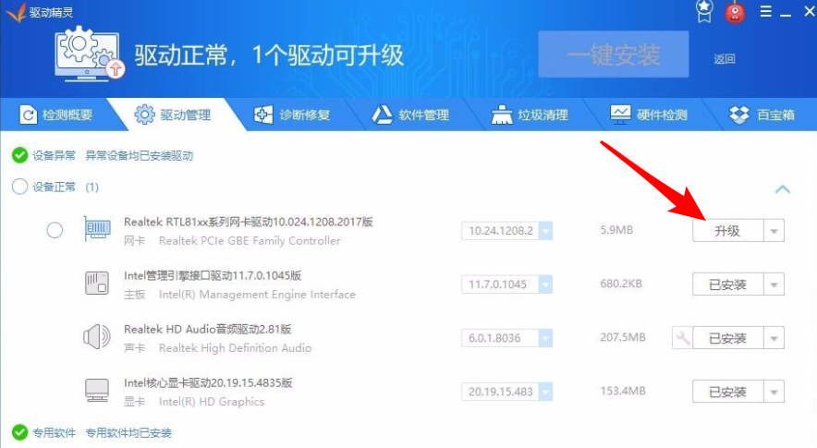Click the speaker icon for Realtek HD Audio
Screen dimensions: 817x448
97,337
